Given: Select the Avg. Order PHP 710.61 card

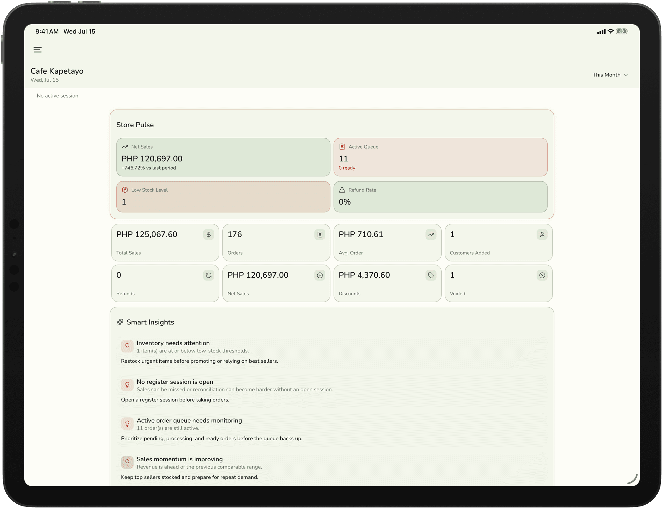Looking at the screenshot, I should click(387, 243).
